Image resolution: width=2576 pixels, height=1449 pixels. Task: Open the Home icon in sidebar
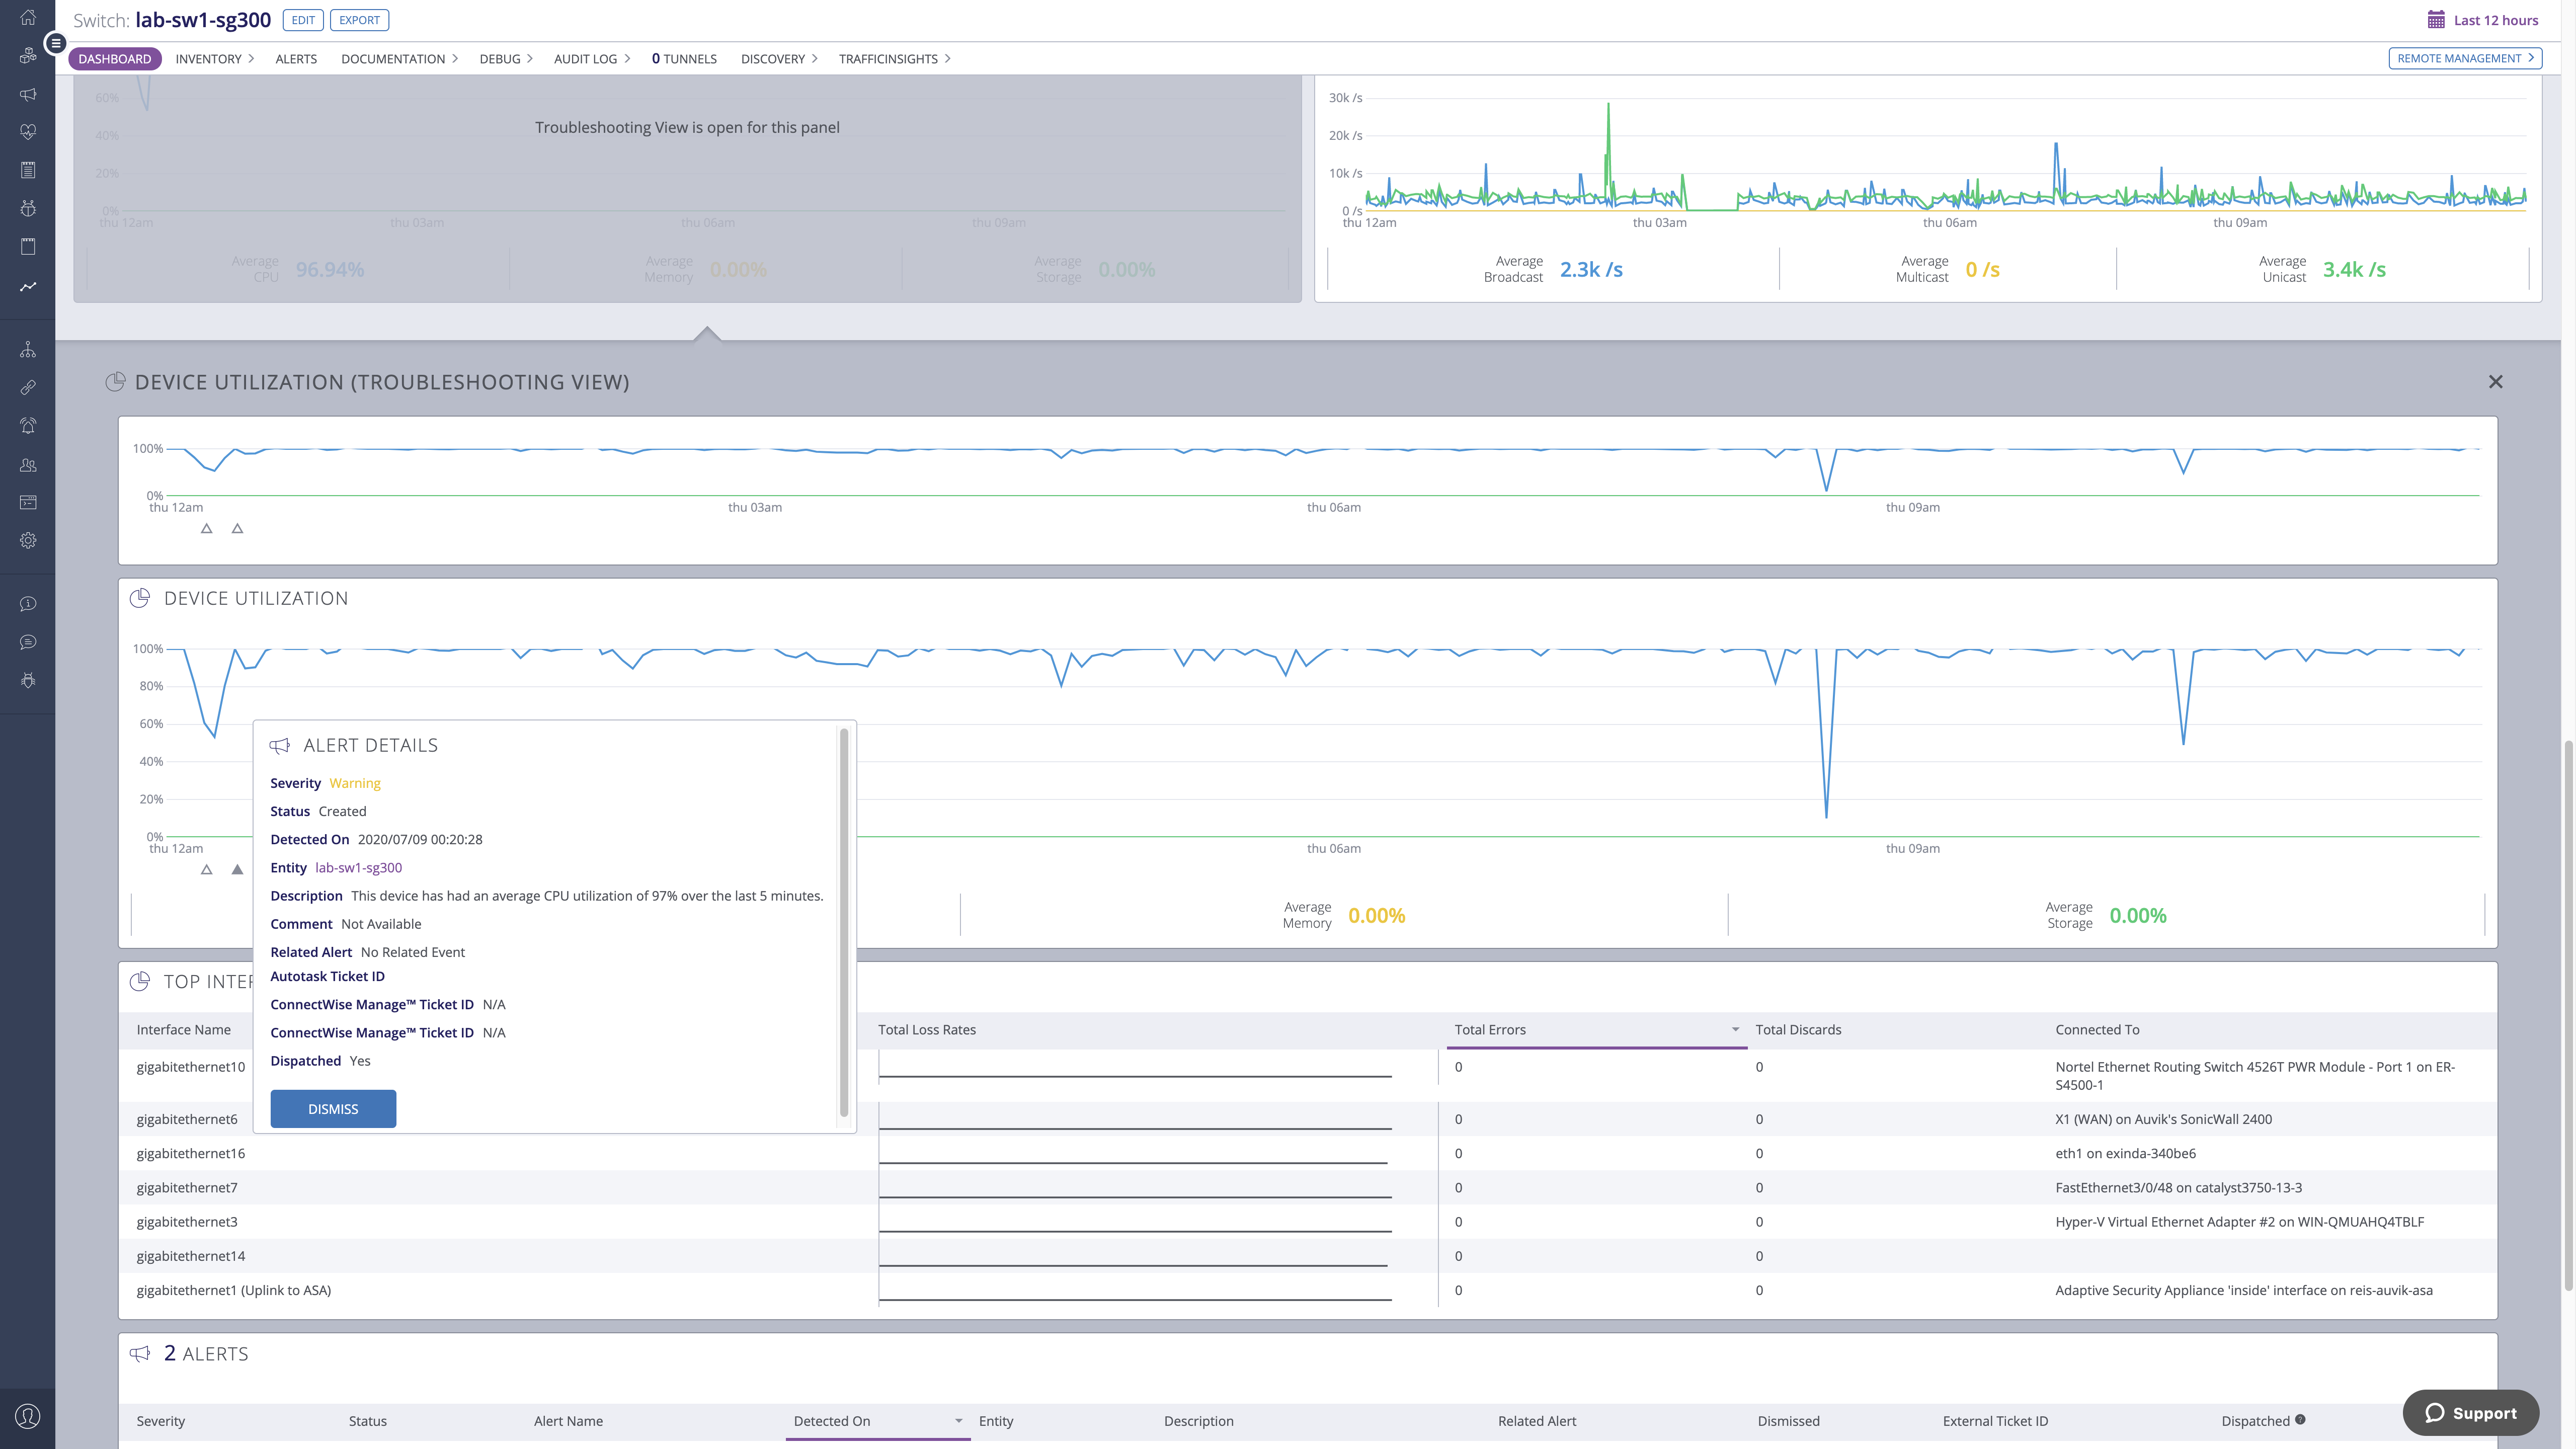28,18
